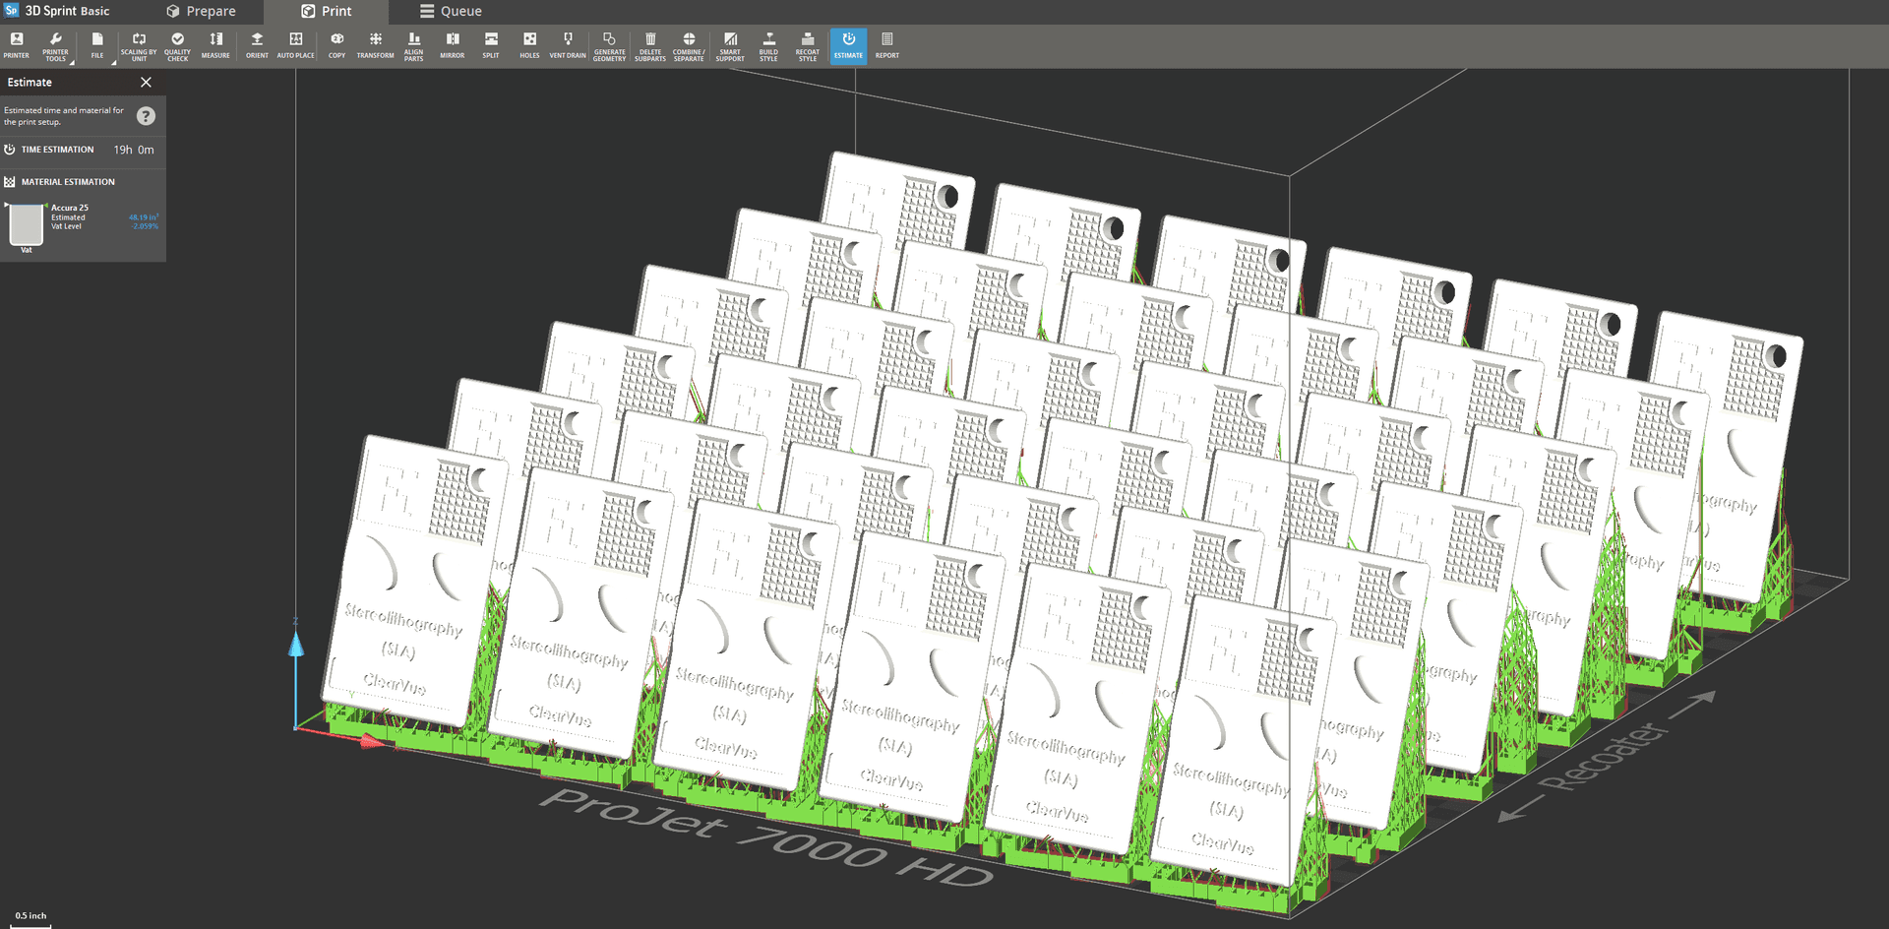This screenshot has height=929, width=1889.
Task: Click the Delete Subparts tool
Action: [x=650, y=45]
